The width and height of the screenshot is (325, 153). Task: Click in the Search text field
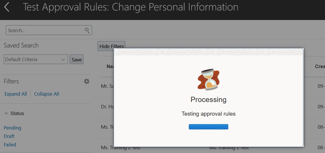[46, 30]
